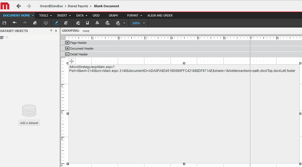
Task: Expand the Page Header section
Action: pos(68,43)
